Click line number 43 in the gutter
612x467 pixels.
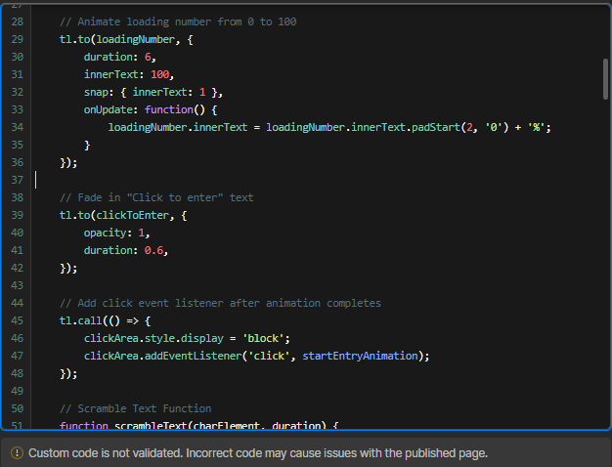tap(18, 285)
